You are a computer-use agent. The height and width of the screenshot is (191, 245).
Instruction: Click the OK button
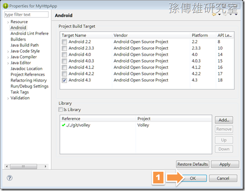193,178
